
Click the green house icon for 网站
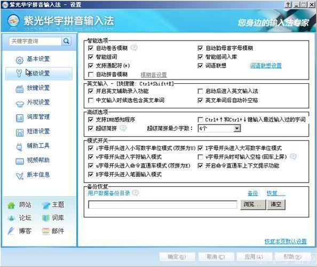[11, 205]
